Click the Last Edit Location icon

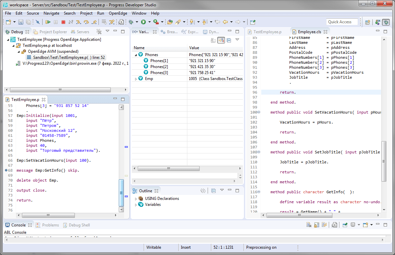[217, 22]
